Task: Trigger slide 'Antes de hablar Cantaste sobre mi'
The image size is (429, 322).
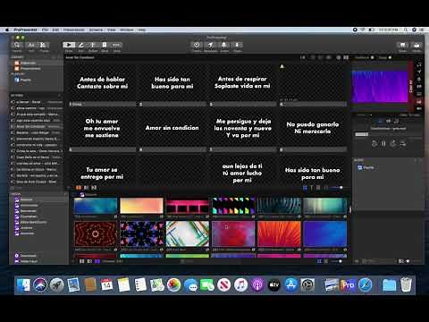Action: click(x=102, y=83)
